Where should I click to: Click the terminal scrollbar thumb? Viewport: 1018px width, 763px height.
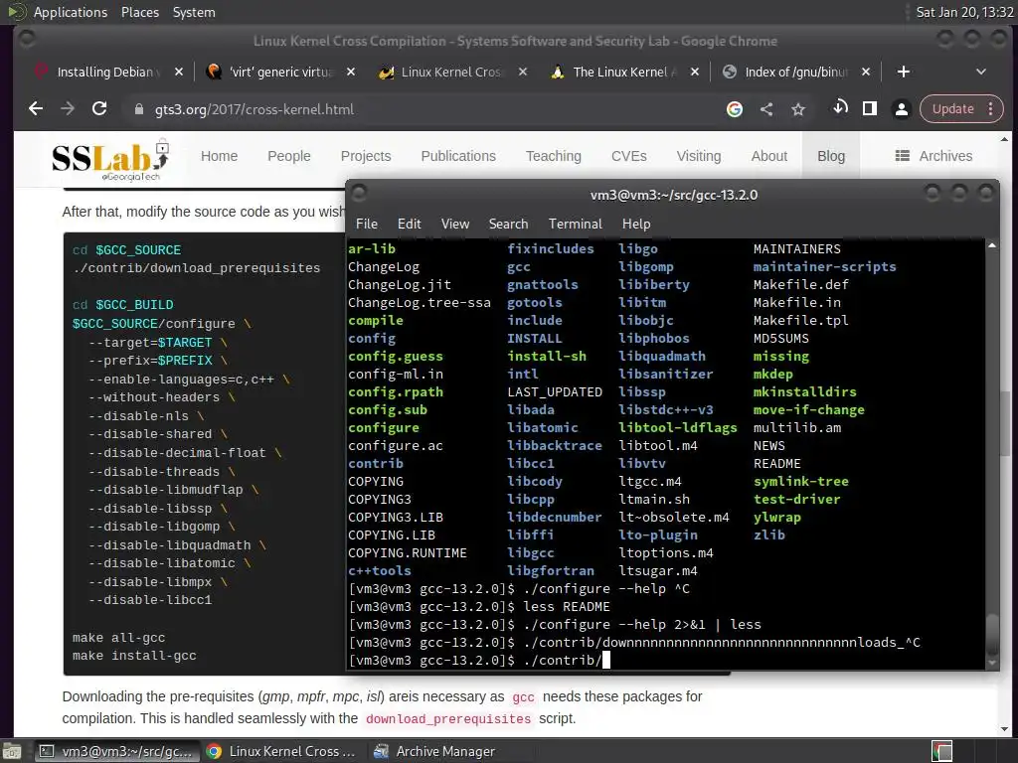click(x=992, y=634)
